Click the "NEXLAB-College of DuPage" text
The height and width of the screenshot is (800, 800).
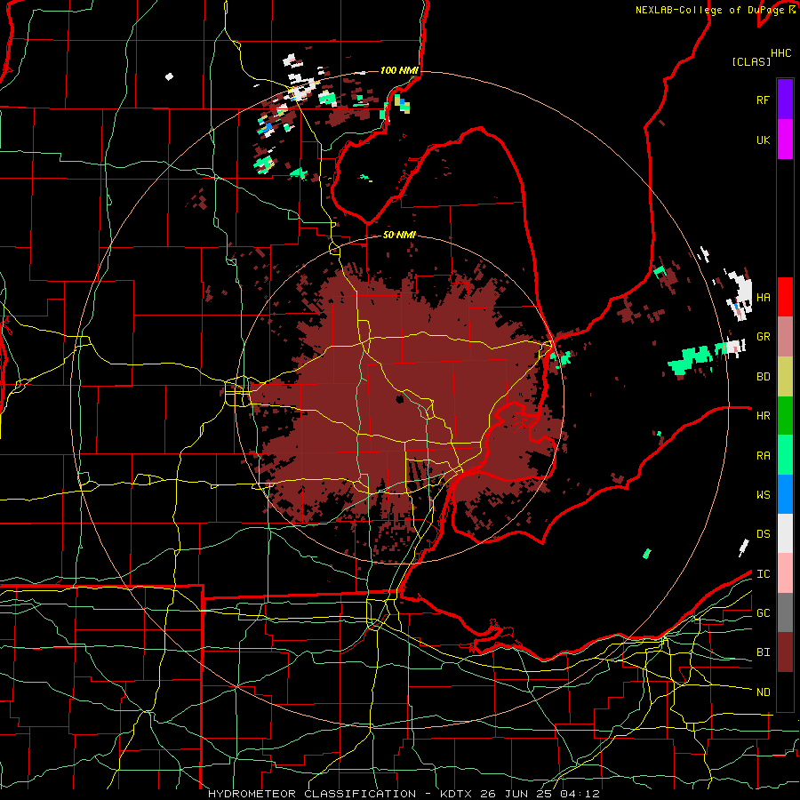(709, 10)
